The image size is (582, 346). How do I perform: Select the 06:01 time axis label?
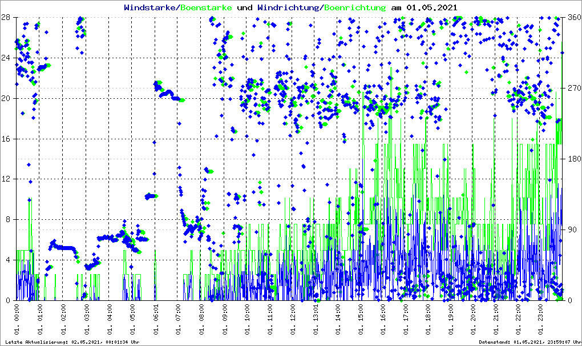point(155,316)
